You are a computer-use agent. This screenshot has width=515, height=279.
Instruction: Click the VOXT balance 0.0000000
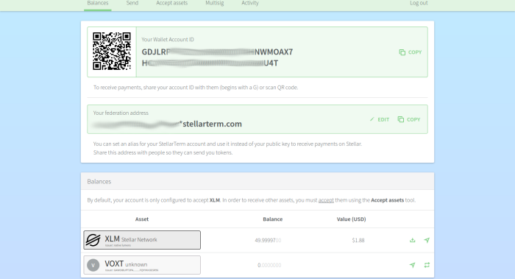pos(269,265)
